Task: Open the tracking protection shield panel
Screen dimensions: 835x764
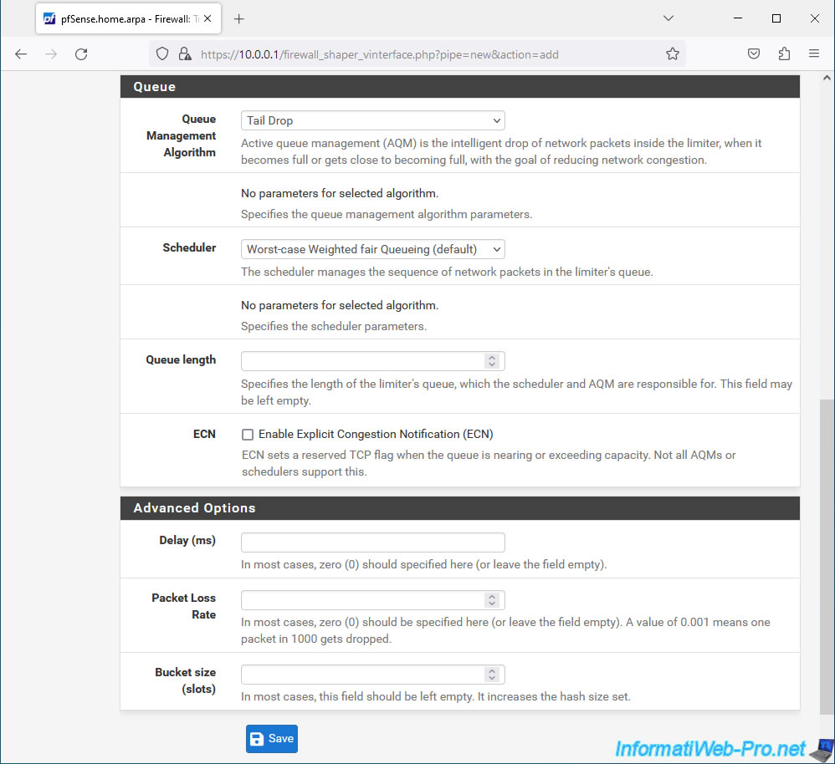Action: pyautogui.click(x=162, y=54)
